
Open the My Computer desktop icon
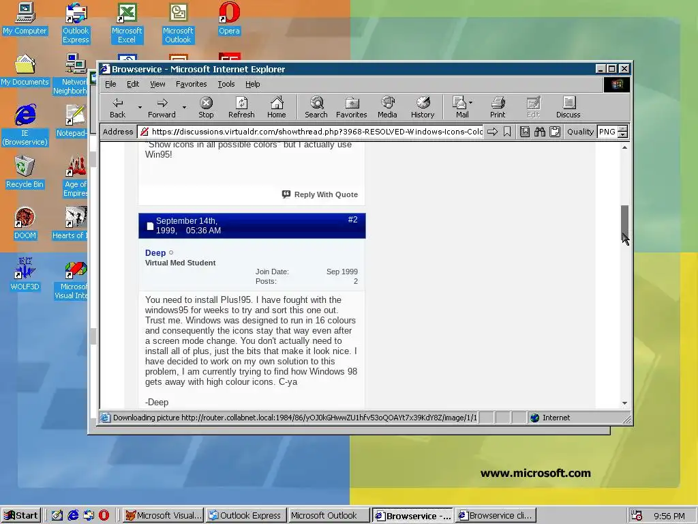[x=25, y=19]
